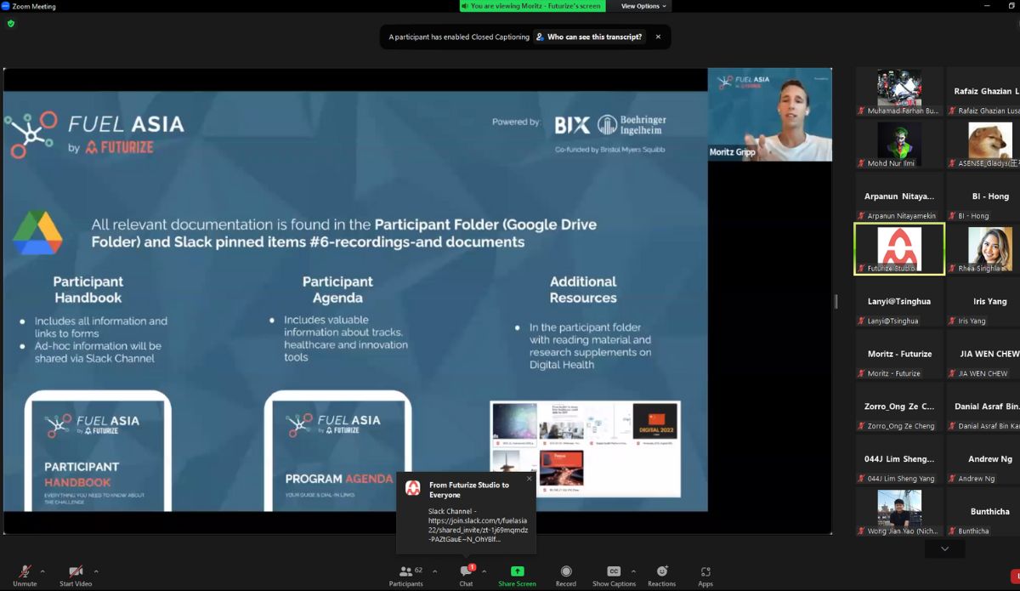Viewport: 1020px width, 591px height.
Task: Open the Reactions menu
Action: (x=661, y=575)
